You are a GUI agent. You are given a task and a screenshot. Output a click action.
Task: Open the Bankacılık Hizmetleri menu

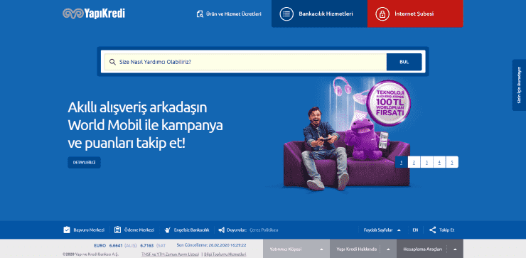(319, 14)
